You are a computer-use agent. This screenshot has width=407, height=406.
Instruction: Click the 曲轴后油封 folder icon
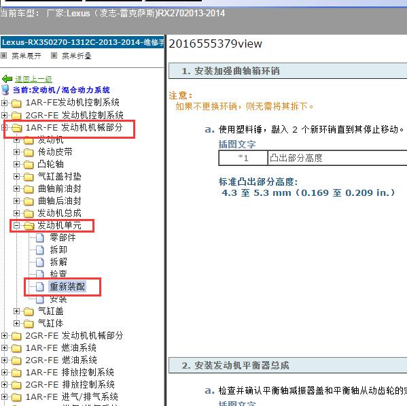[x=29, y=201]
